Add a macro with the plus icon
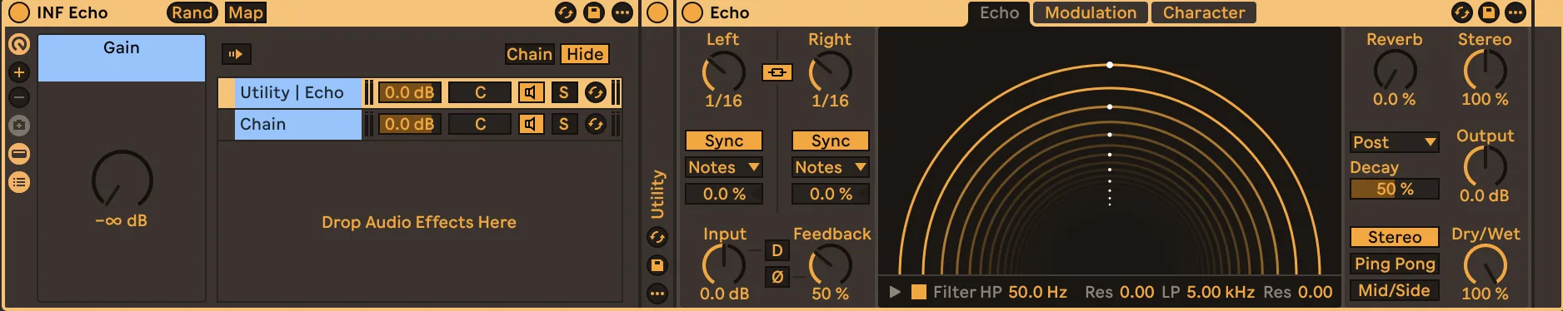1563x311 pixels. click(x=19, y=72)
